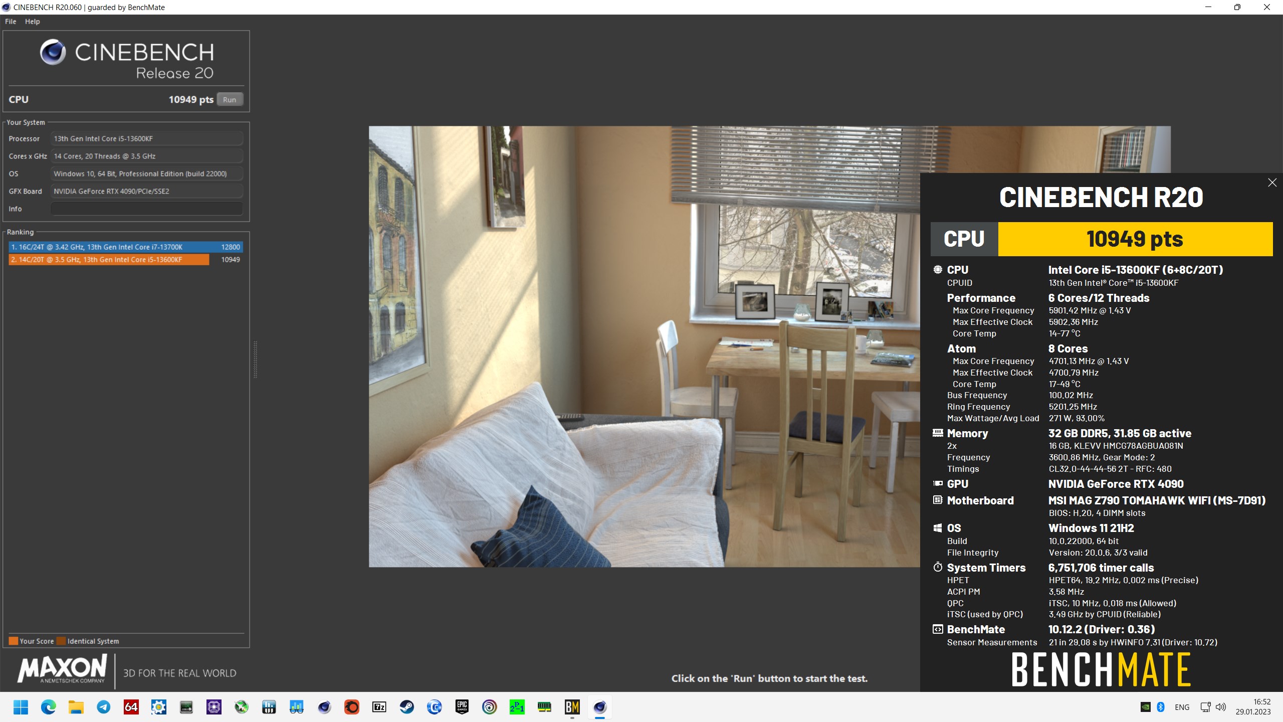Screen dimensions: 1283x722
Task: Open the green RAM stick icon in taskbar
Action: 545,707
